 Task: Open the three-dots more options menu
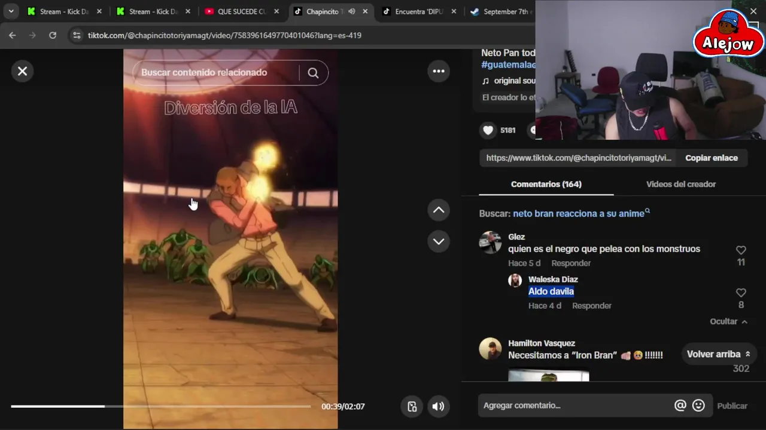439,71
